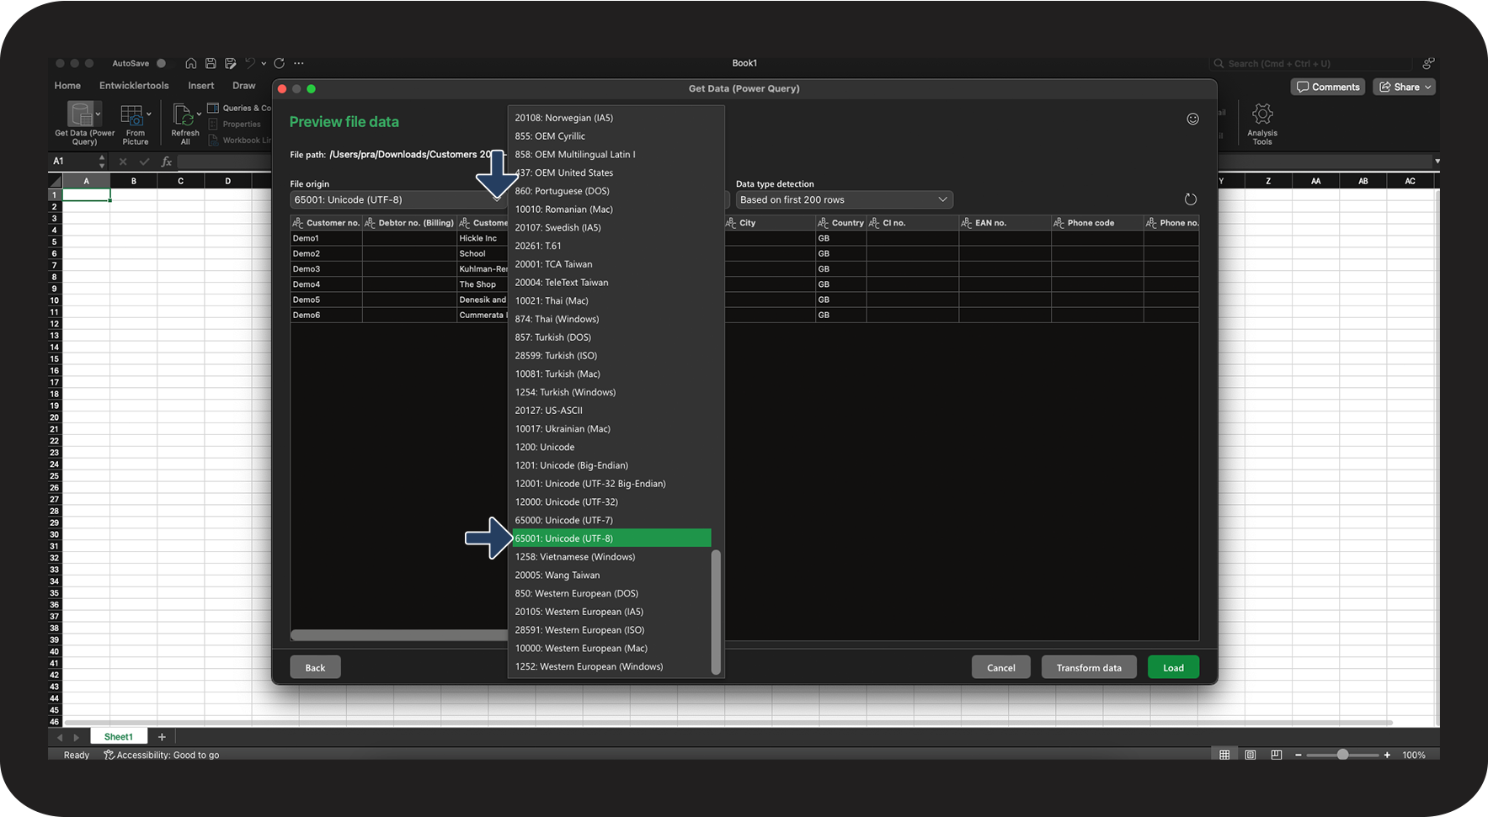Viewport: 1488px width, 817px height.
Task: Click the From Picture icon
Action: pyautogui.click(x=133, y=115)
